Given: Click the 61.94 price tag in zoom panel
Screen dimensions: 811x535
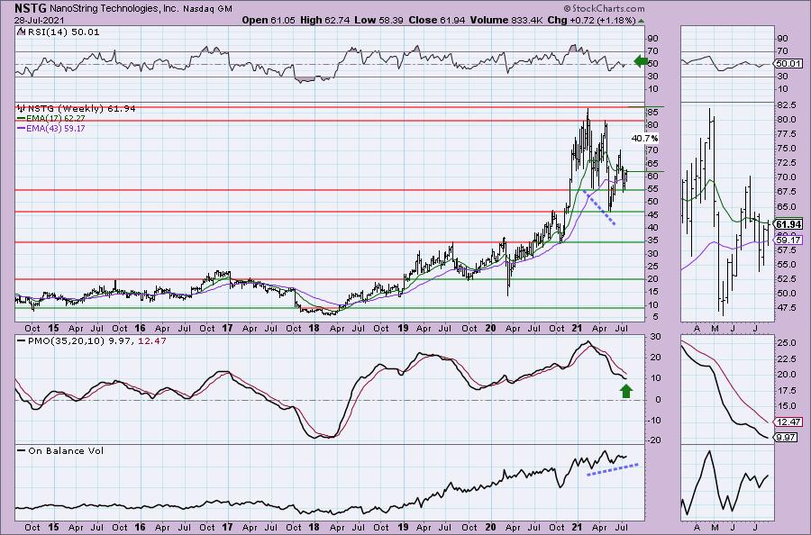Looking at the screenshot, I should click(789, 224).
